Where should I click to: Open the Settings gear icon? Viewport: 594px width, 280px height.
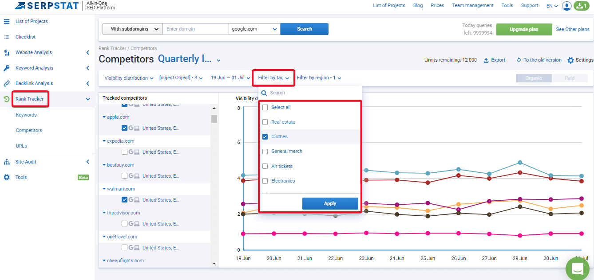pyautogui.click(x=571, y=60)
